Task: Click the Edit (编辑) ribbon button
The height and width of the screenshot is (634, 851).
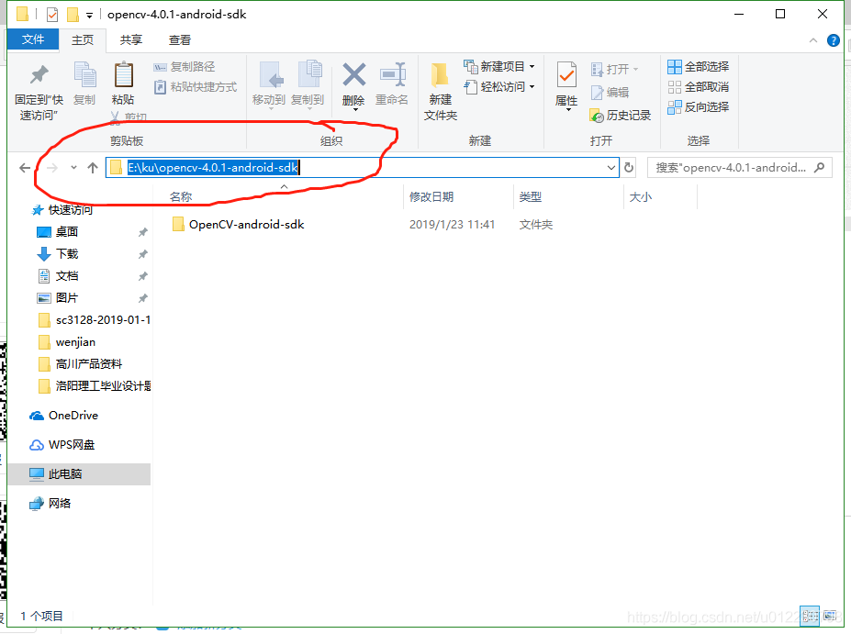Action: coord(610,92)
